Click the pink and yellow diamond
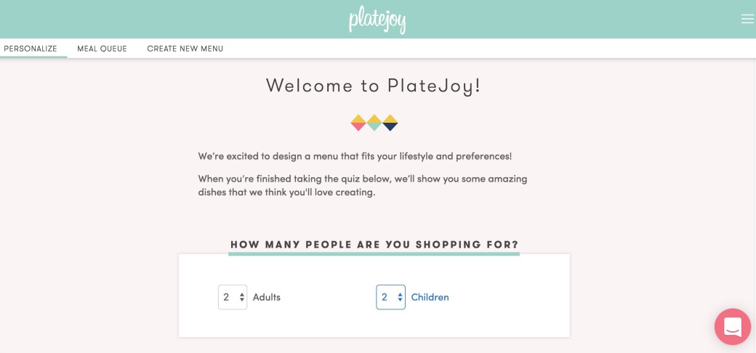The height and width of the screenshot is (353, 756). pyautogui.click(x=358, y=123)
